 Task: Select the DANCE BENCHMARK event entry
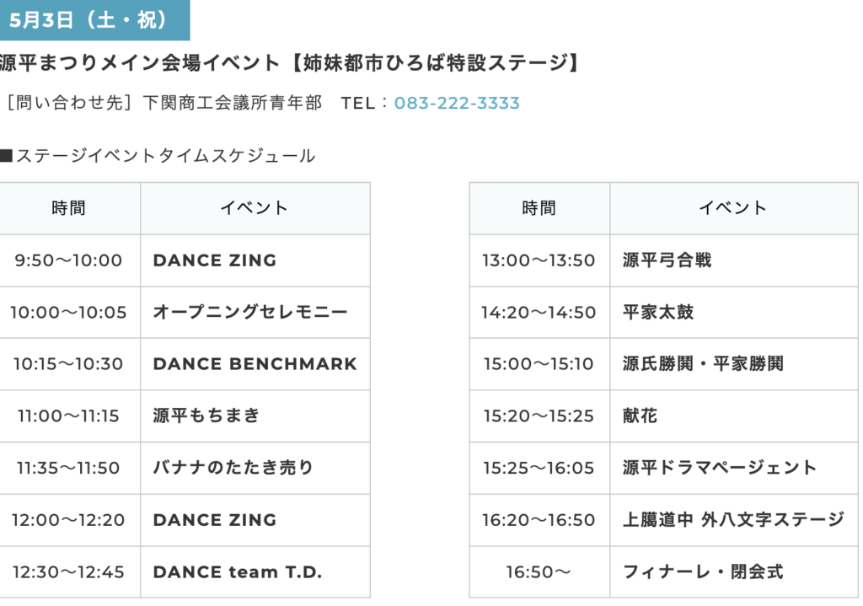(255, 364)
